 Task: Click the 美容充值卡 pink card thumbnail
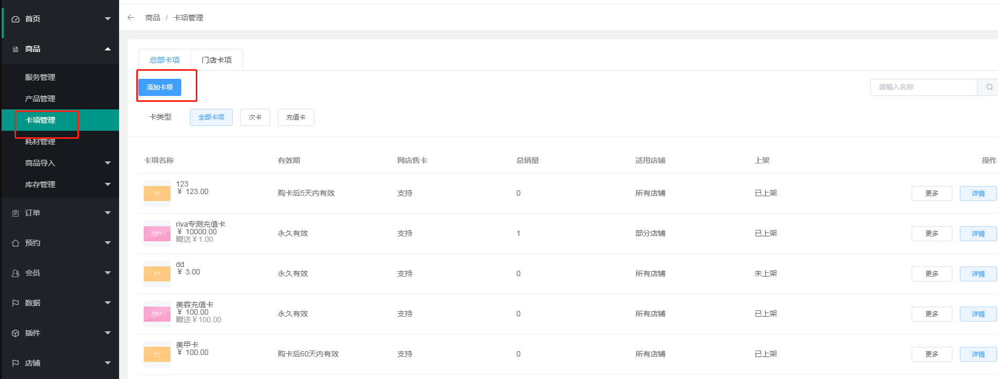point(157,314)
